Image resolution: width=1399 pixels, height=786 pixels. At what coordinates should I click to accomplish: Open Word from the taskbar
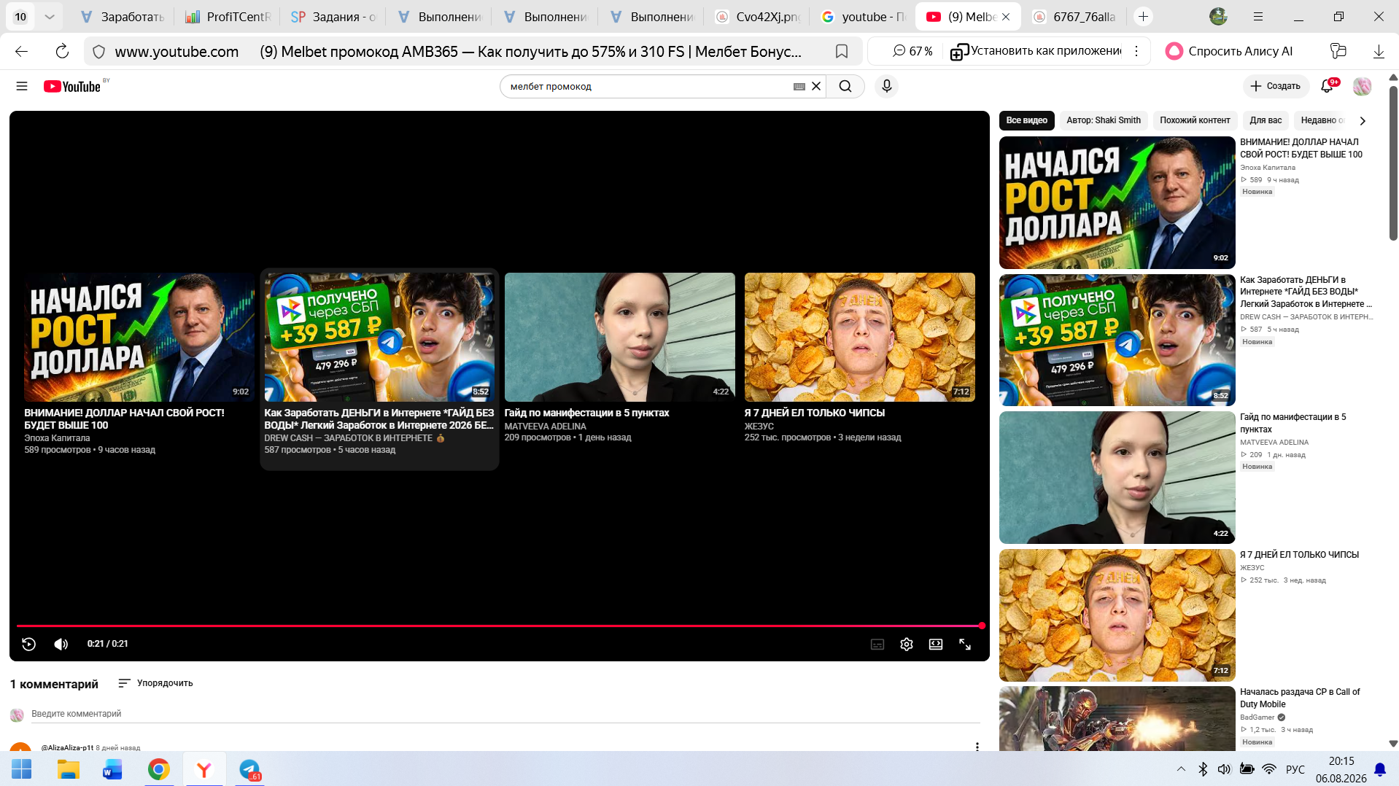pos(113,769)
